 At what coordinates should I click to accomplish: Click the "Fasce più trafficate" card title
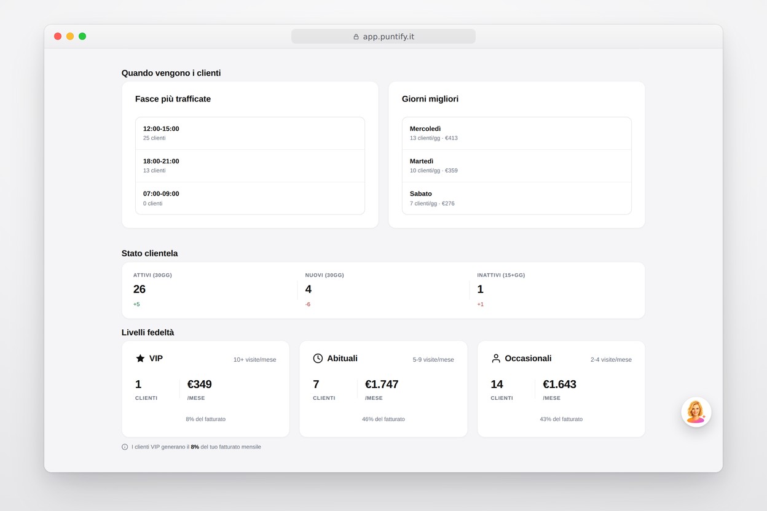pyautogui.click(x=173, y=99)
